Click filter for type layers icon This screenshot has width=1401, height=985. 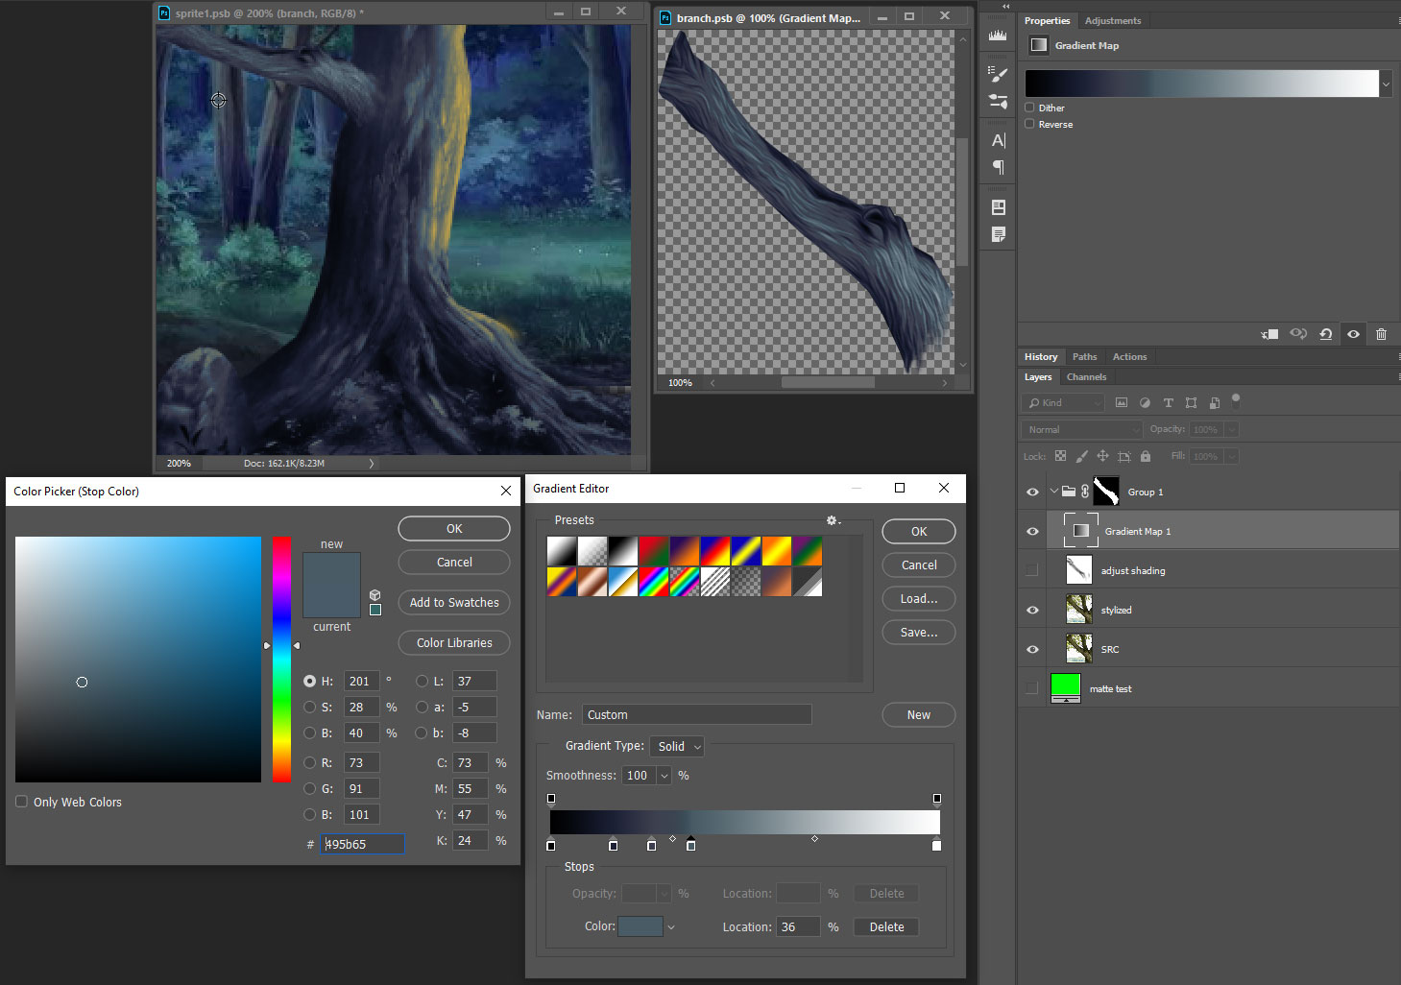coord(1168,403)
